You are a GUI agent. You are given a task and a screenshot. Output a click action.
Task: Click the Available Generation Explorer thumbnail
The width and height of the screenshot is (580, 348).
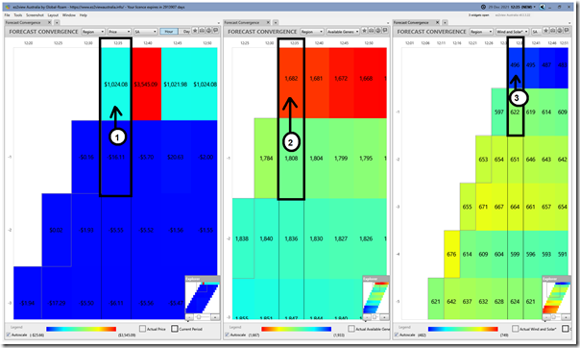pos(375,298)
